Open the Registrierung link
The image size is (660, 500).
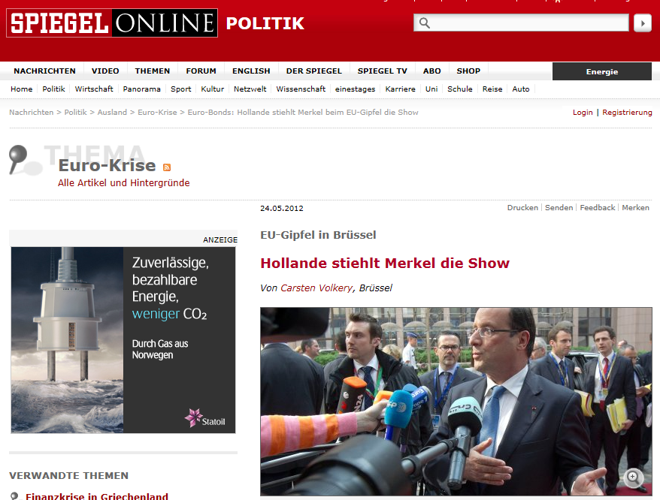[x=627, y=113]
